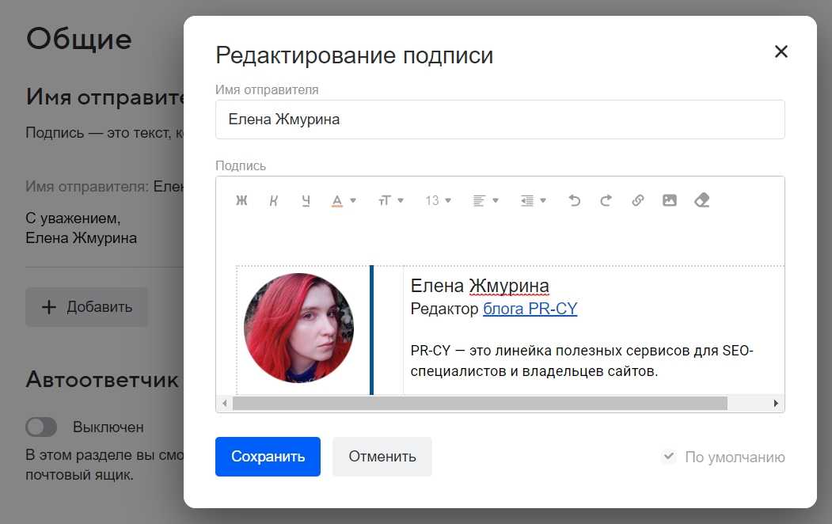The height and width of the screenshot is (524, 832).
Task: Open the indent options dropdown
Action: click(533, 201)
